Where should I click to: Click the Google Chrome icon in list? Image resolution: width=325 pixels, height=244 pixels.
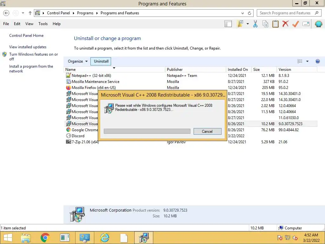click(69, 130)
